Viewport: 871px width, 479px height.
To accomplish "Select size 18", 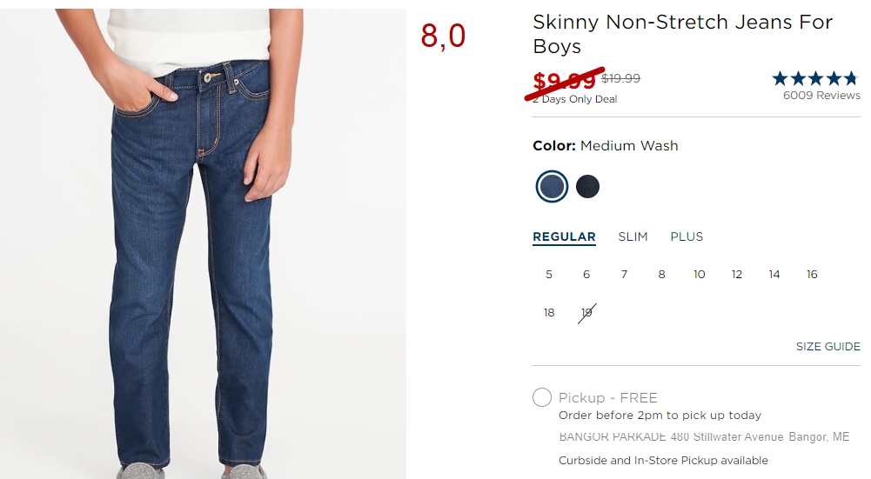I will tap(549, 313).
